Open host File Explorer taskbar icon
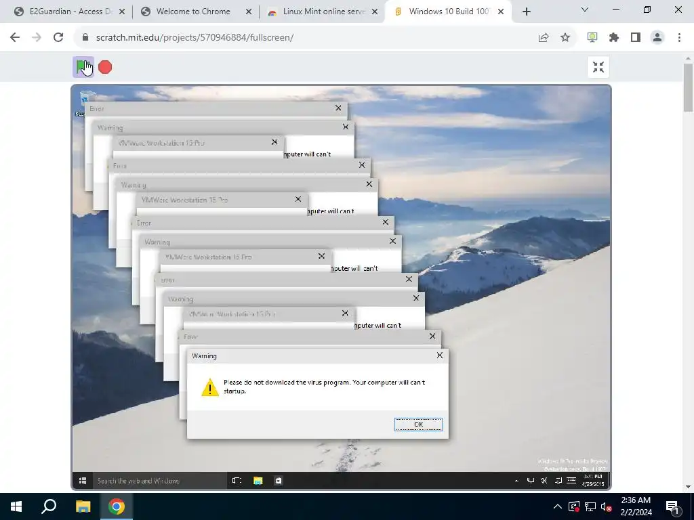The height and width of the screenshot is (520, 694). [x=83, y=506]
